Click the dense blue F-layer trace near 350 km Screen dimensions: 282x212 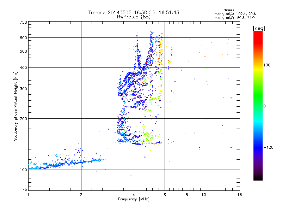click(x=129, y=81)
